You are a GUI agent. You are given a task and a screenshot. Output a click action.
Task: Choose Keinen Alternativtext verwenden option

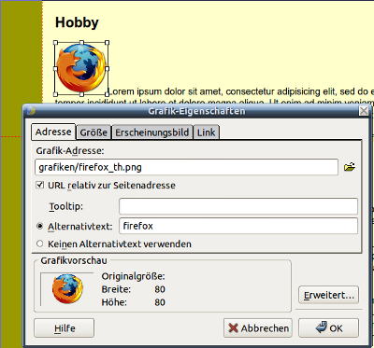coord(40,244)
